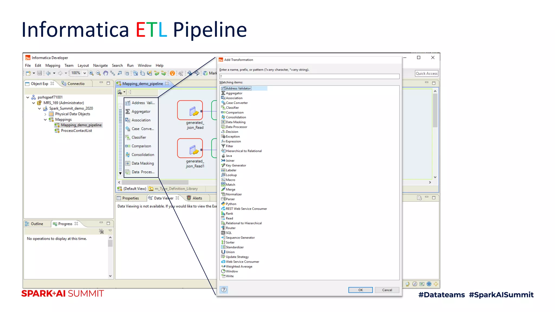555x312 pixels.
Task: Close the Mapping_demo_pipeline editor tab
Action: point(167,84)
